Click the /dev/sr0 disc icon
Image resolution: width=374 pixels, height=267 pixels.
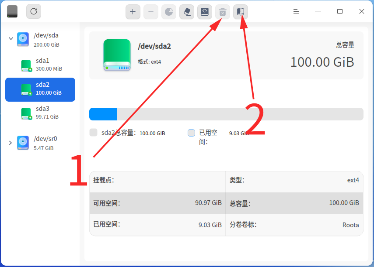23,143
